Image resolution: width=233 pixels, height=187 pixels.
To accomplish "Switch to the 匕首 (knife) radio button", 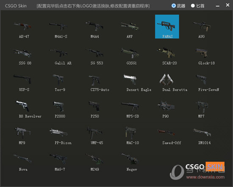I will pyautogui.click(x=193, y=5).
